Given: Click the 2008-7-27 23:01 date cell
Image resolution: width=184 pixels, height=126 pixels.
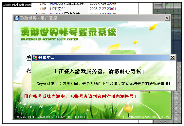Looking at the screenshot, I should (103, 9).
